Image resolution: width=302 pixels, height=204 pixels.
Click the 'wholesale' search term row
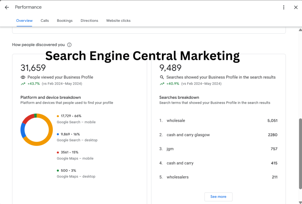[x=219, y=121]
